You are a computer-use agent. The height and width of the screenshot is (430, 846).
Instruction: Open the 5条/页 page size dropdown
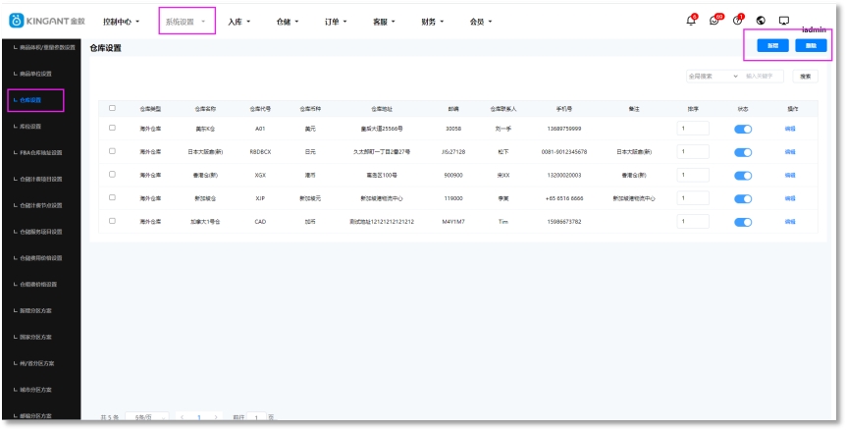[146, 418]
